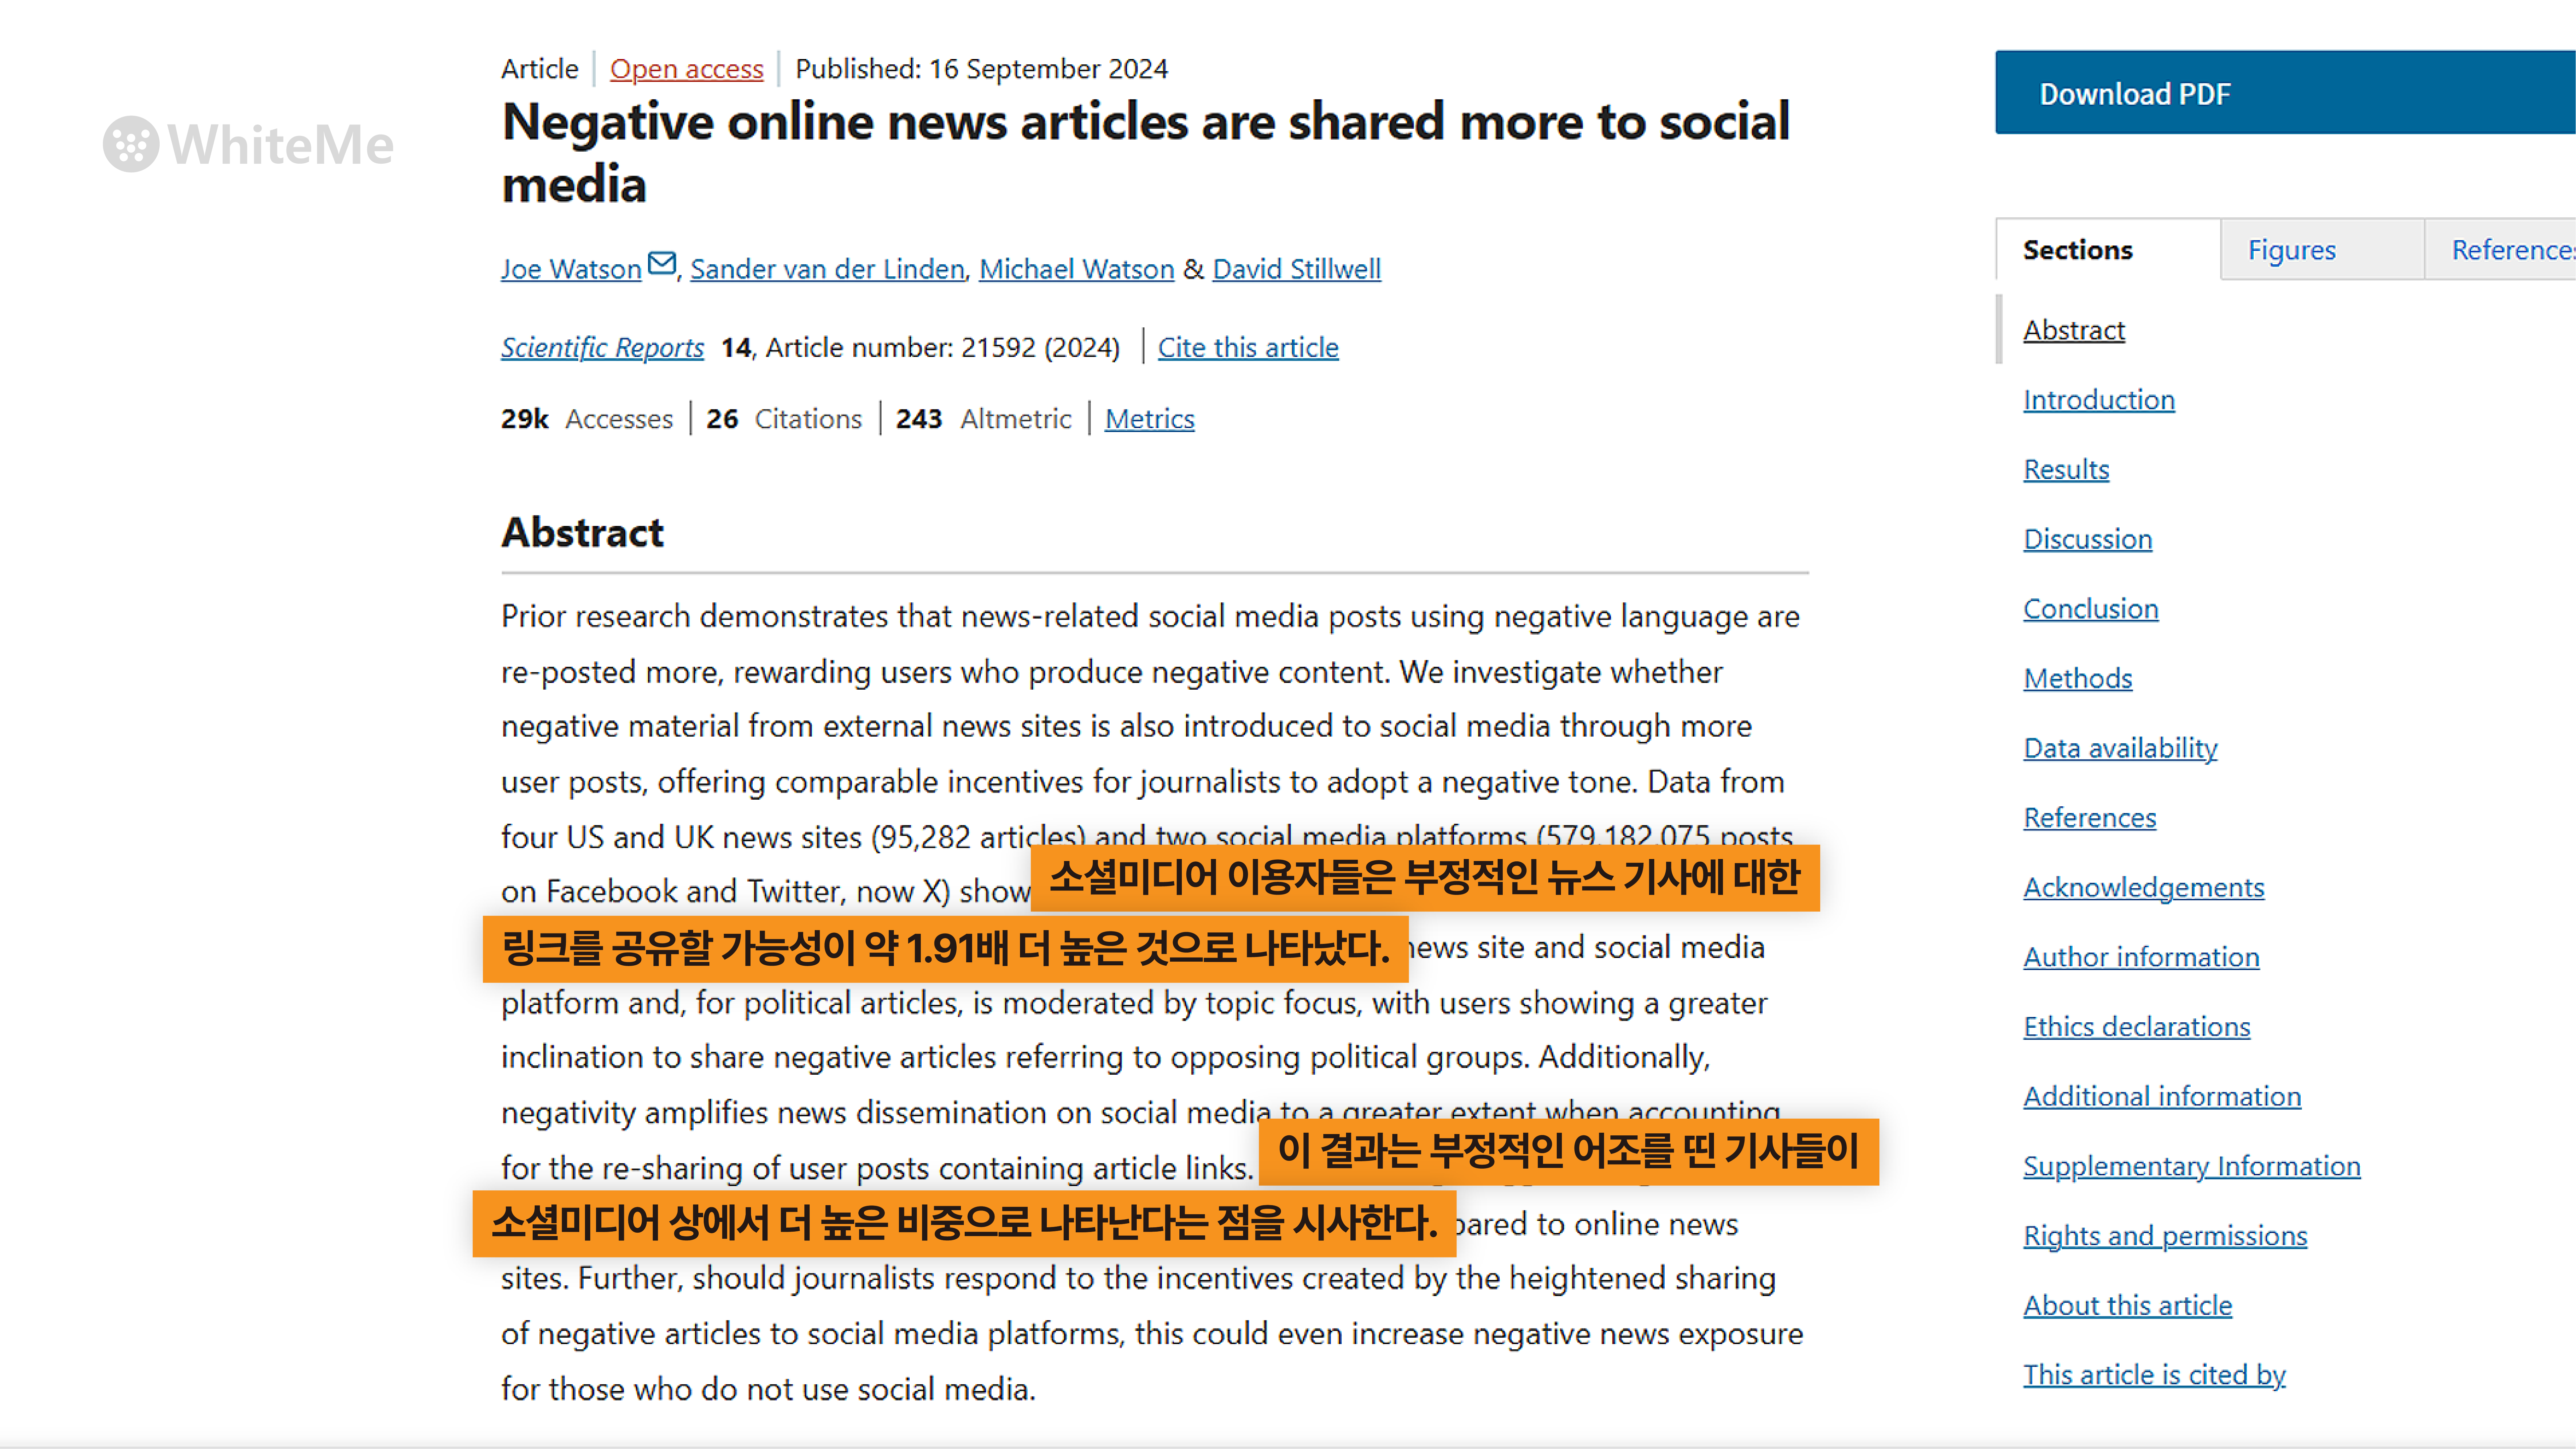Open author page for Sander van der Linden
This screenshot has width=2576, height=1449.
[x=826, y=268]
